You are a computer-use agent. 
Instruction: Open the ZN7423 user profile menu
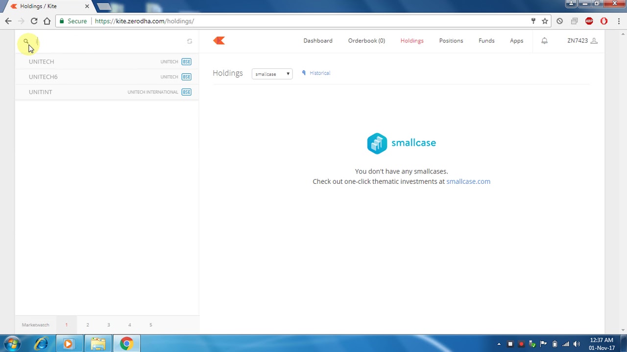click(582, 41)
